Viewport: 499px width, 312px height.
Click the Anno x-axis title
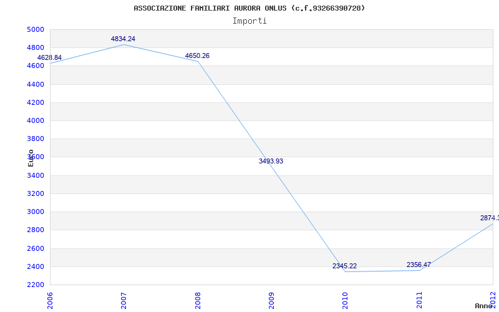(x=484, y=306)
